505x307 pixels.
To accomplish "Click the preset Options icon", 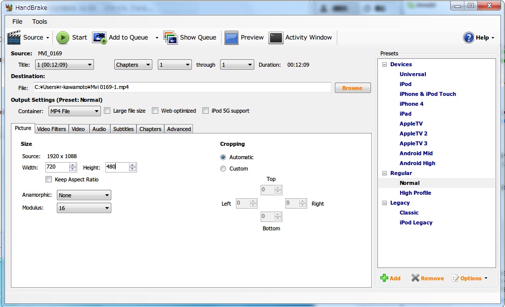I will [x=455, y=278].
